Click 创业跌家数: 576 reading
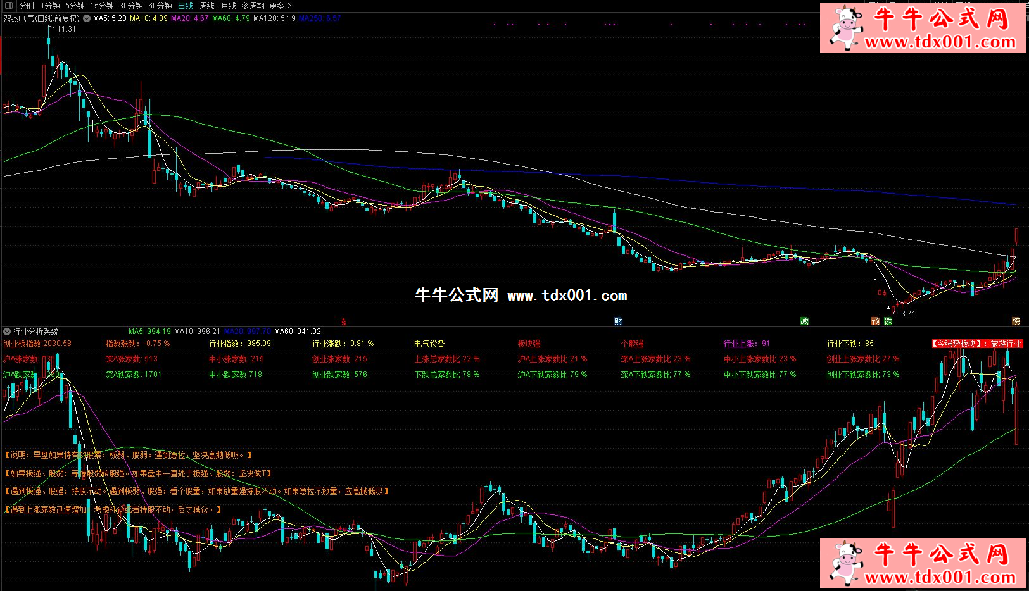Screen dimensions: 1029x591 [339, 375]
